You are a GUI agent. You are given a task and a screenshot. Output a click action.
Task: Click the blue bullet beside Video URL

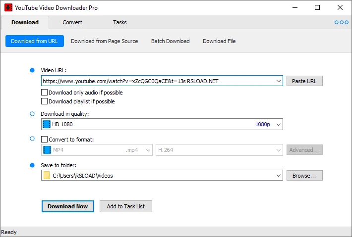tap(33, 70)
